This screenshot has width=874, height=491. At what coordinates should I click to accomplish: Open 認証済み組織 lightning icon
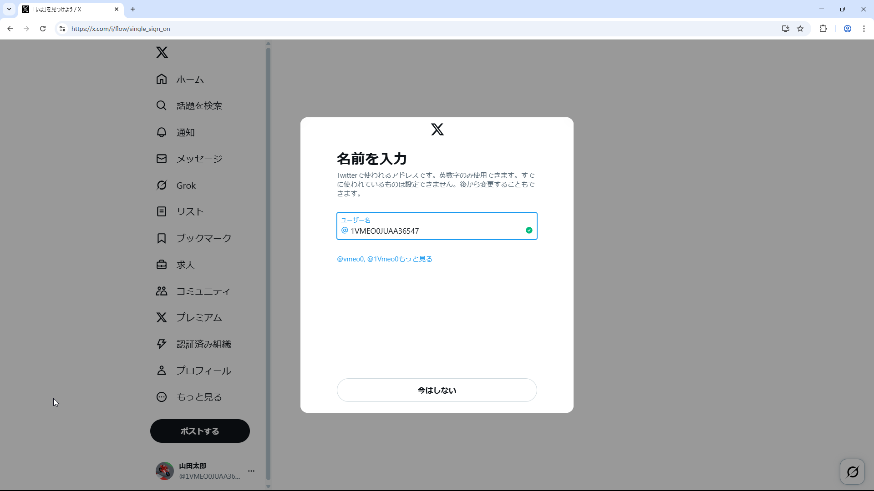162,344
